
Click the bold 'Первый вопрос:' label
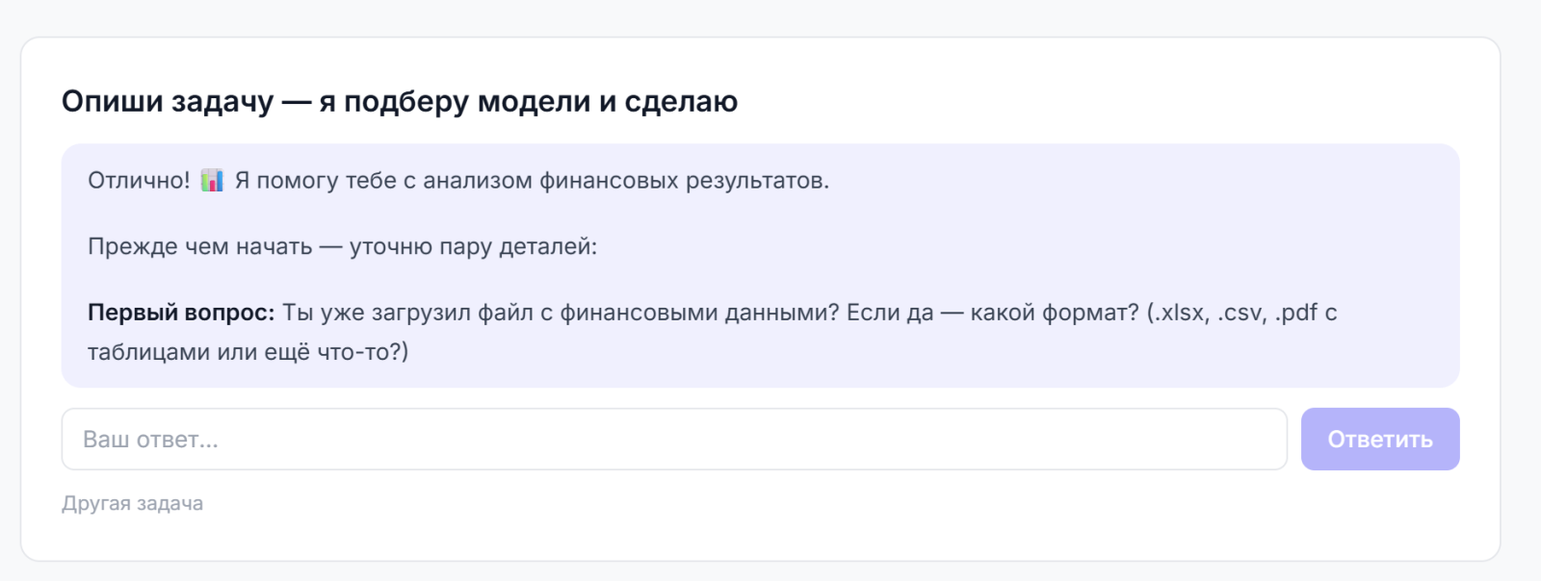point(181,313)
